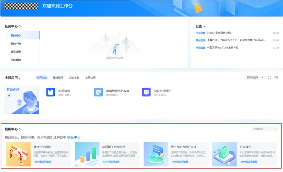Click Astro轻应用出品 tag on 培训报名

(249, 162)
